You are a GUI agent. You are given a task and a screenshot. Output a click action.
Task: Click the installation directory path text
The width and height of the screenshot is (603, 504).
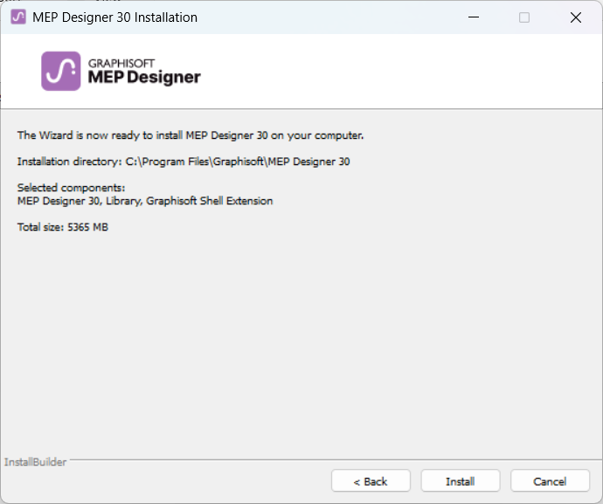point(238,162)
